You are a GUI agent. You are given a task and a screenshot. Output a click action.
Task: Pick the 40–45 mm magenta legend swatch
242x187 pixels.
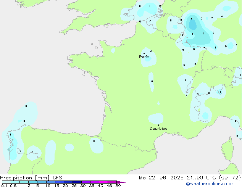[x=103, y=182]
